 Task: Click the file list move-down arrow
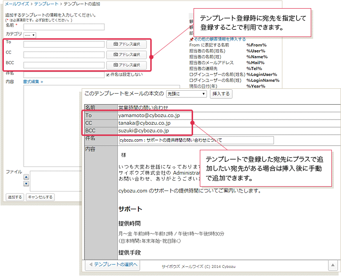26,182
